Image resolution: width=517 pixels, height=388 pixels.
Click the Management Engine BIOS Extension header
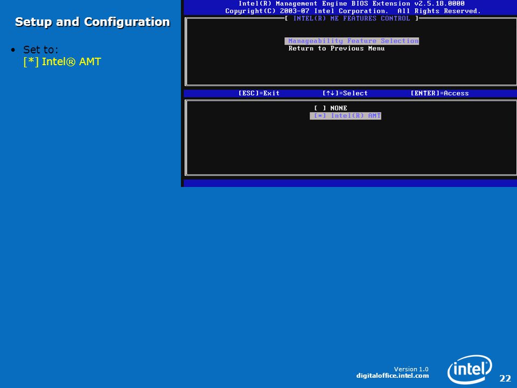click(x=352, y=4)
